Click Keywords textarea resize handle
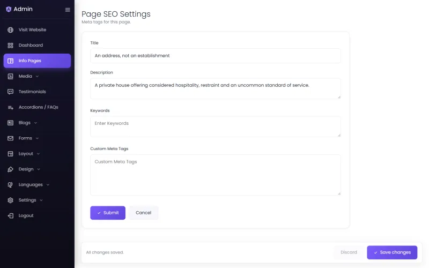The height and width of the screenshot is (268, 429). click(339, 135)
